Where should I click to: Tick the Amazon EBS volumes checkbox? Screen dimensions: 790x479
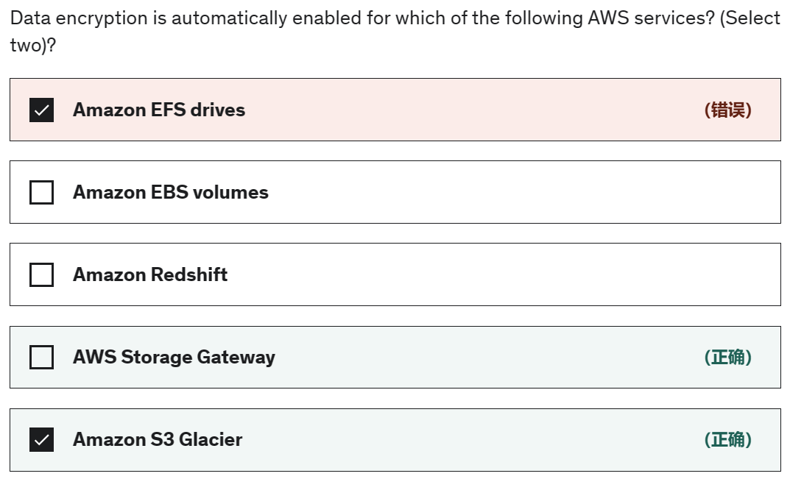pos(41,193)
